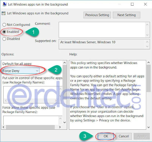Click inside the Comment text box
The image size is (152, 142).
pyautogui.click(x=102, y=30)
